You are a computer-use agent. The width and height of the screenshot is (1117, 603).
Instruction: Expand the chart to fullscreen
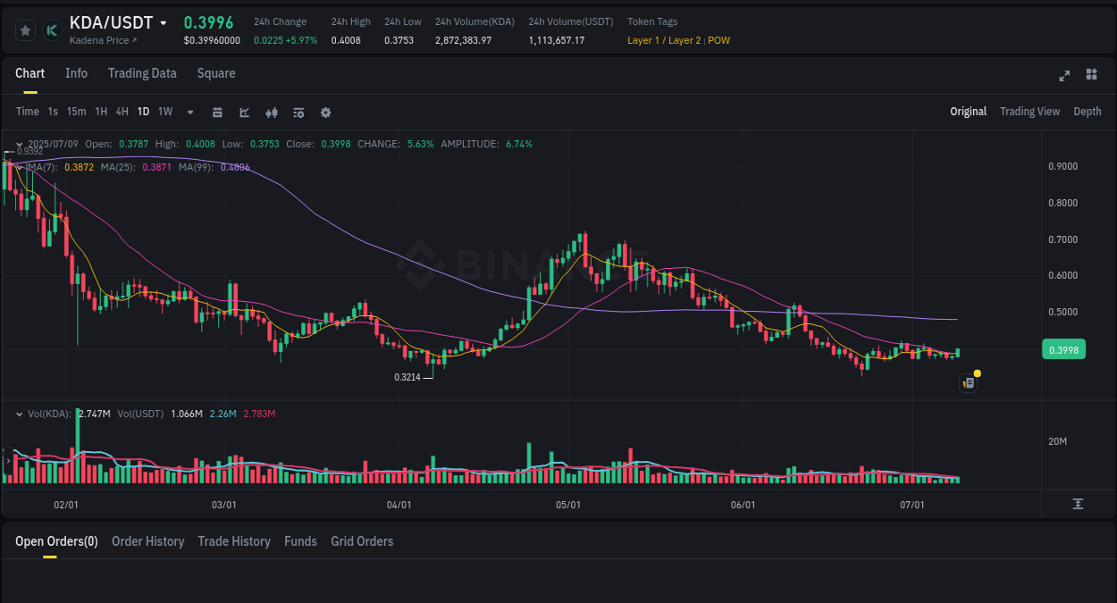[1064, 76]
